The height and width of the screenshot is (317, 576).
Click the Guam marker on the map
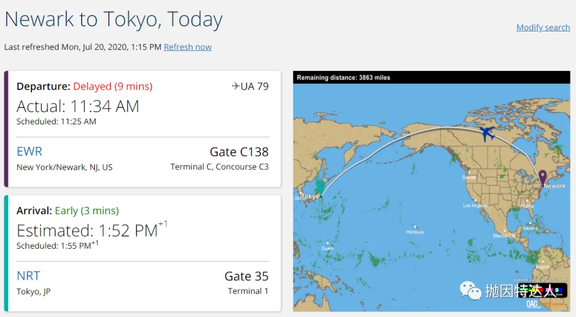coord(327,243)
